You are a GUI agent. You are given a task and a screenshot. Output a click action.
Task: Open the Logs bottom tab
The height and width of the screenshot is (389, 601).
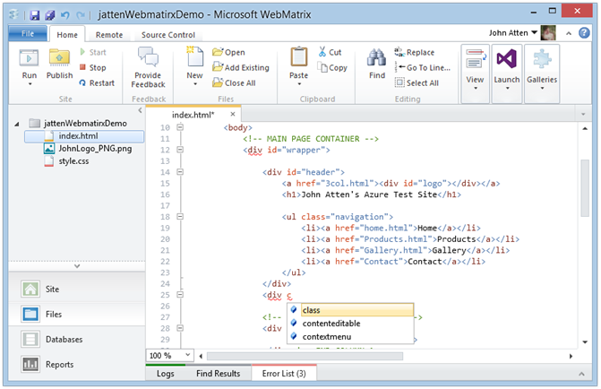tap(165, 373)
